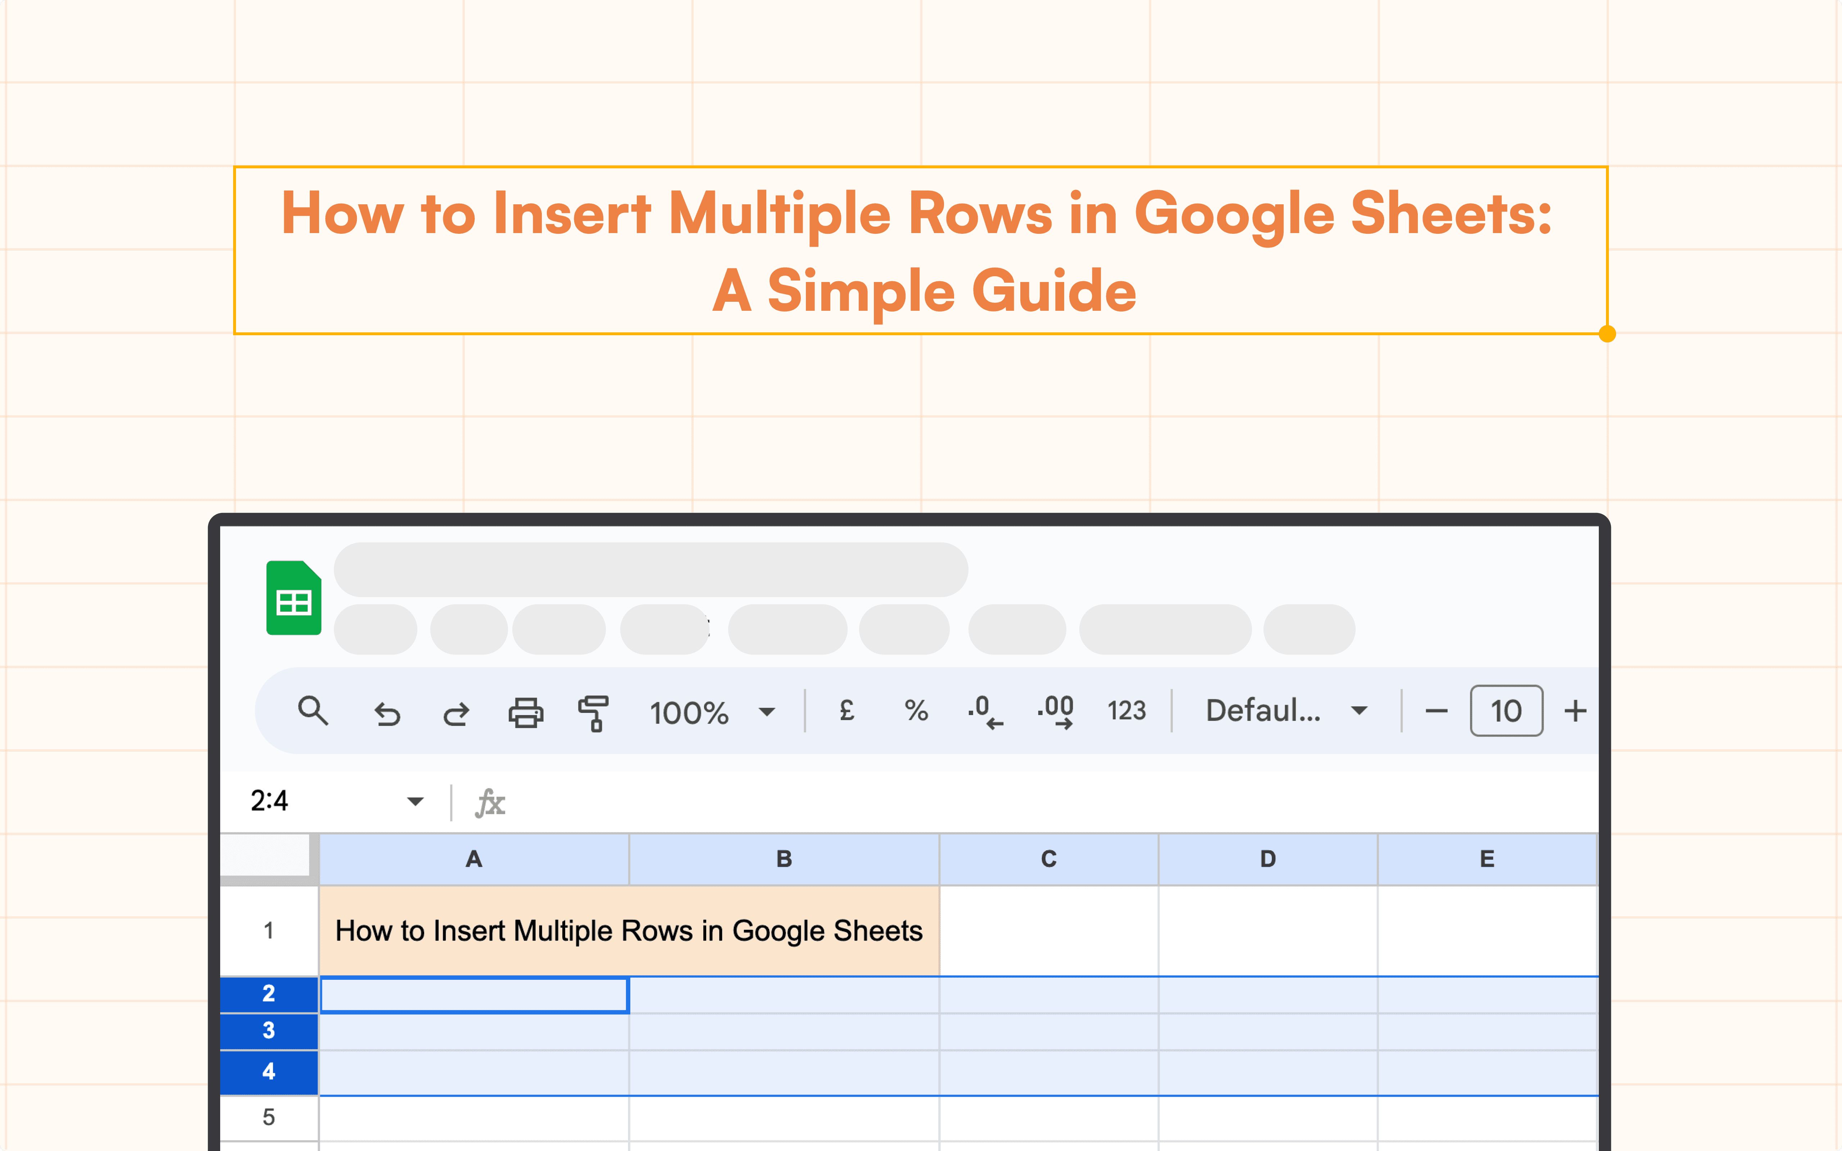Open the Default font dropdown
Screen dimensions: 1842x1151
coord(1287,711)
